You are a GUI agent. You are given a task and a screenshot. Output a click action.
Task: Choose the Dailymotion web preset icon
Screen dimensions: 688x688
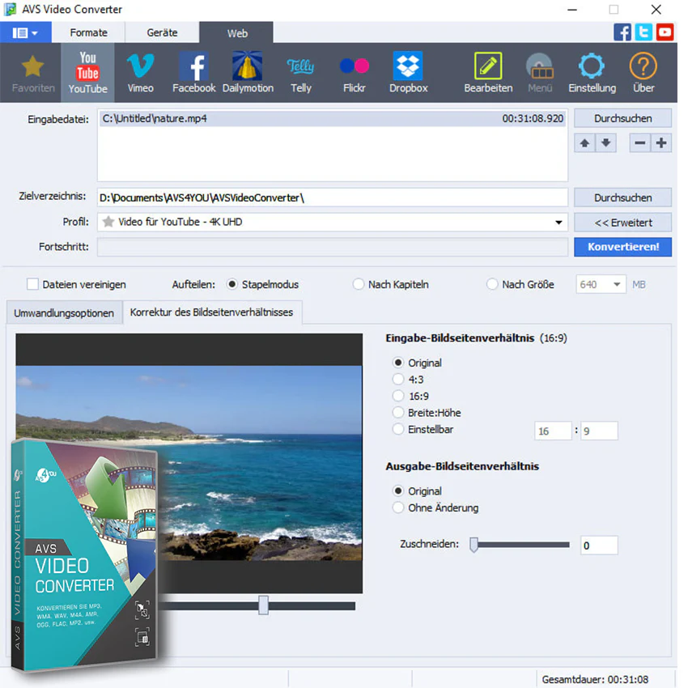[x=248, y=72]
